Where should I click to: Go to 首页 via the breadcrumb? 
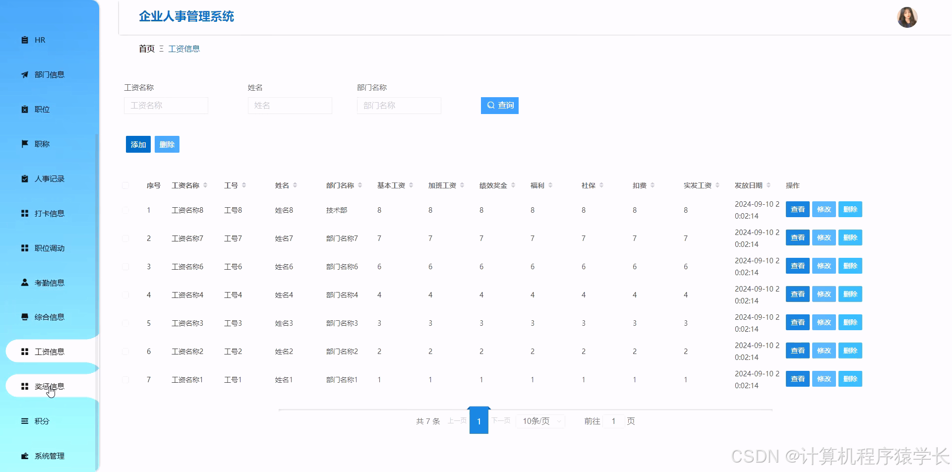(146, 48)
